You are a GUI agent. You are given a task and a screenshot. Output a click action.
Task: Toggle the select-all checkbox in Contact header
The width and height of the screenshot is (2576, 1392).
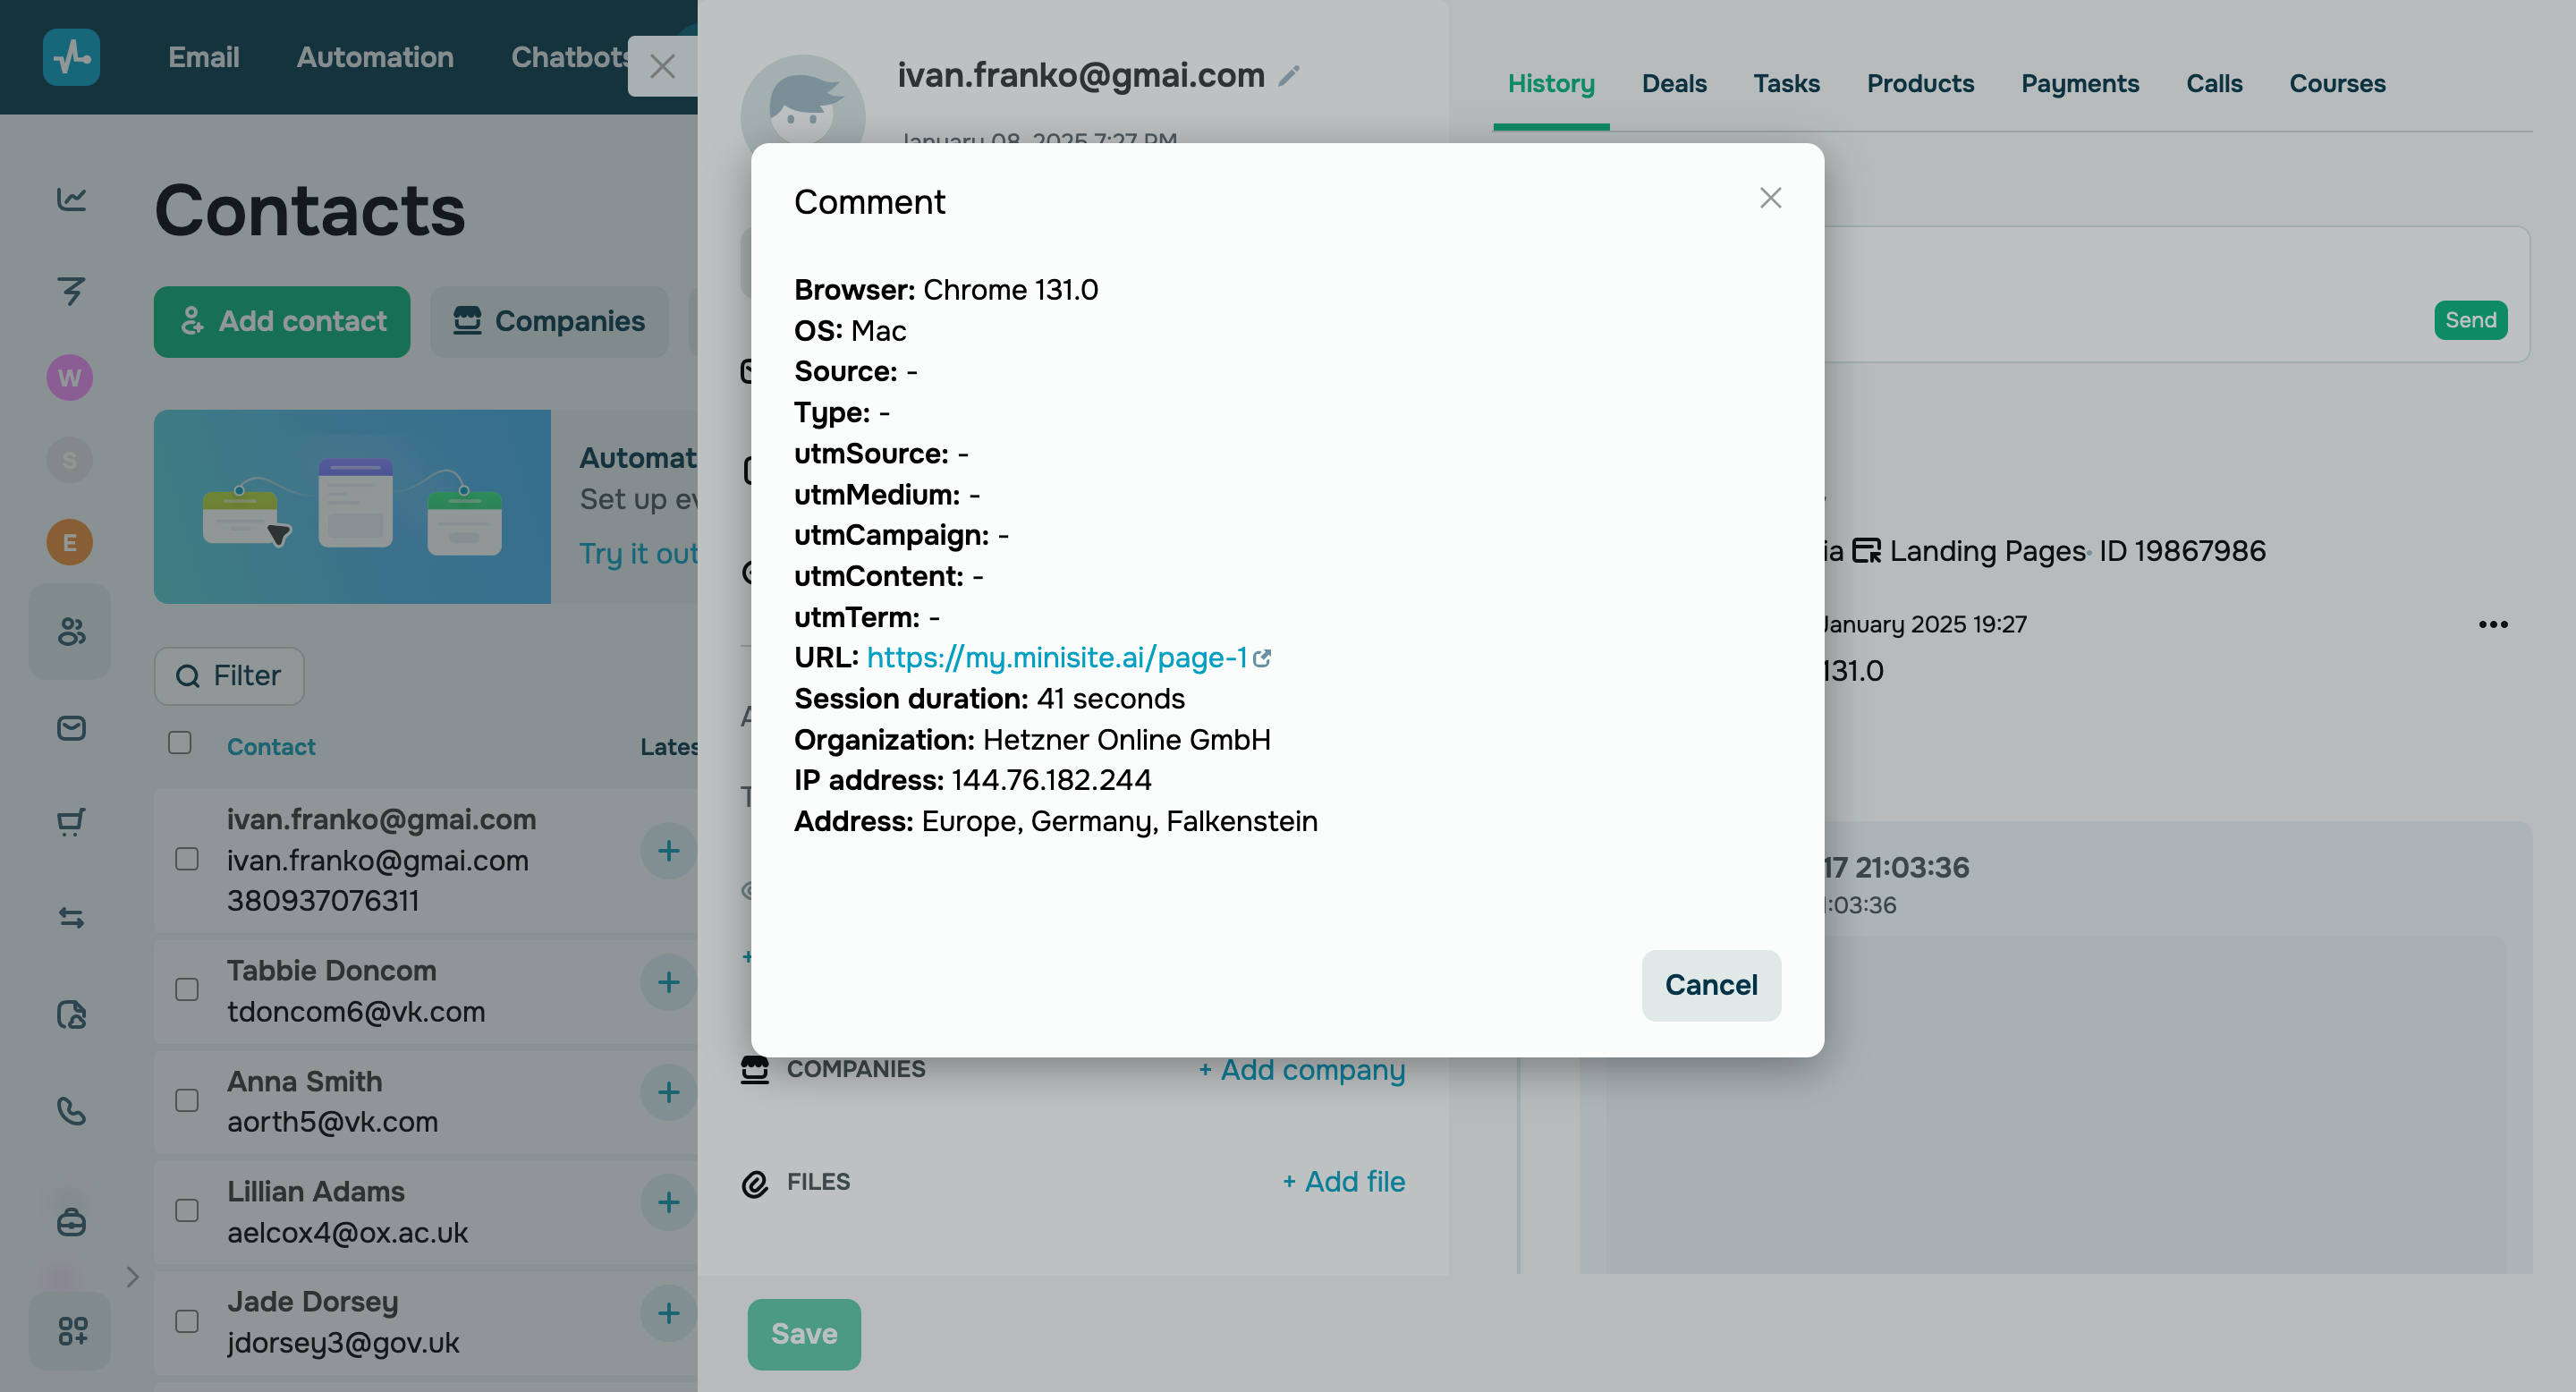pos(179,744)
